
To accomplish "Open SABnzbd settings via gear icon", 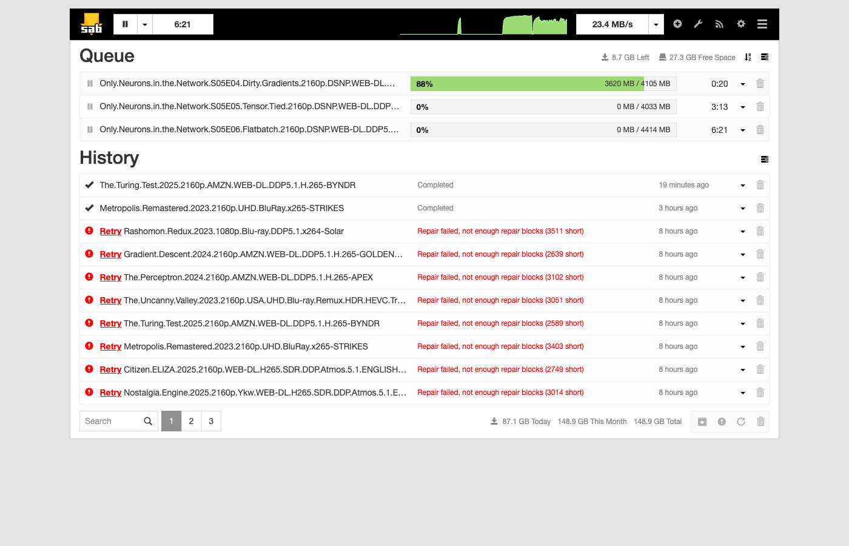I will pos(740,24).
